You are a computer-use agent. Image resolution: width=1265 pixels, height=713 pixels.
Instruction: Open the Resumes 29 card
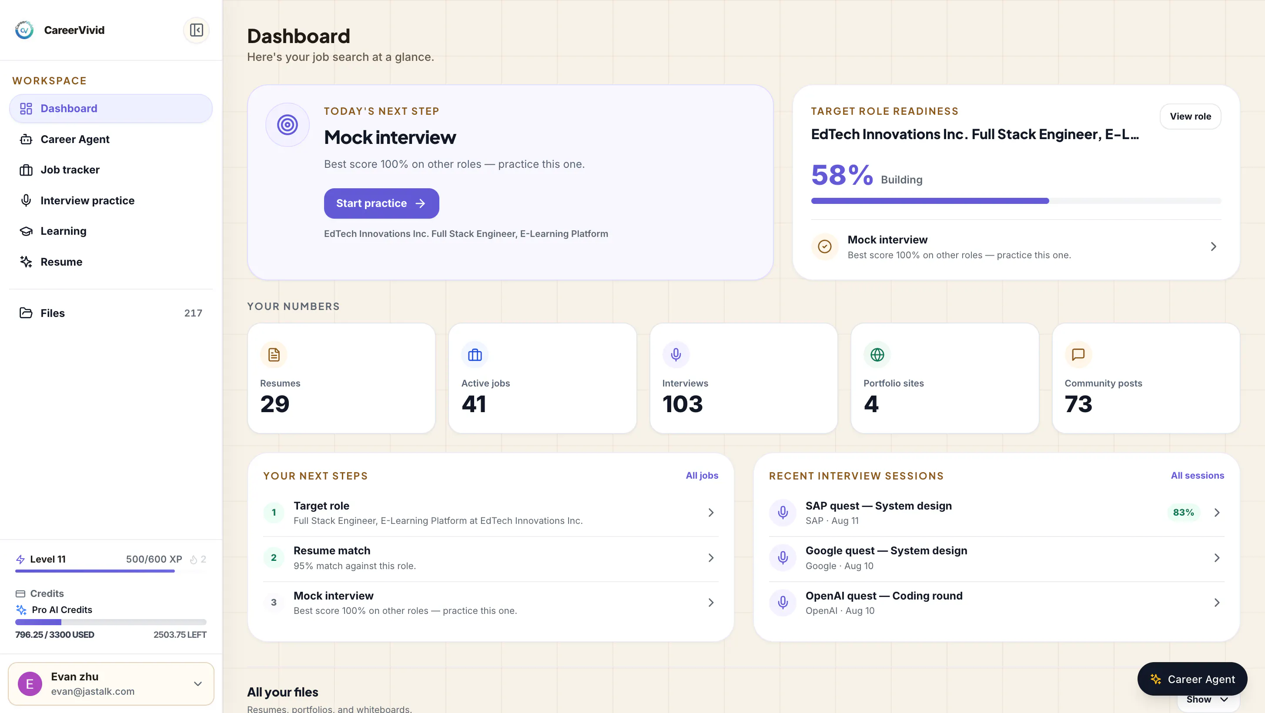tap(341, 378)
